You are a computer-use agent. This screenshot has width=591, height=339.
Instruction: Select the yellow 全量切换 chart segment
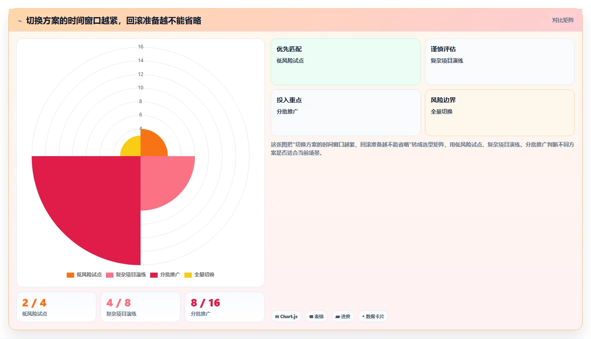point(133,148)
